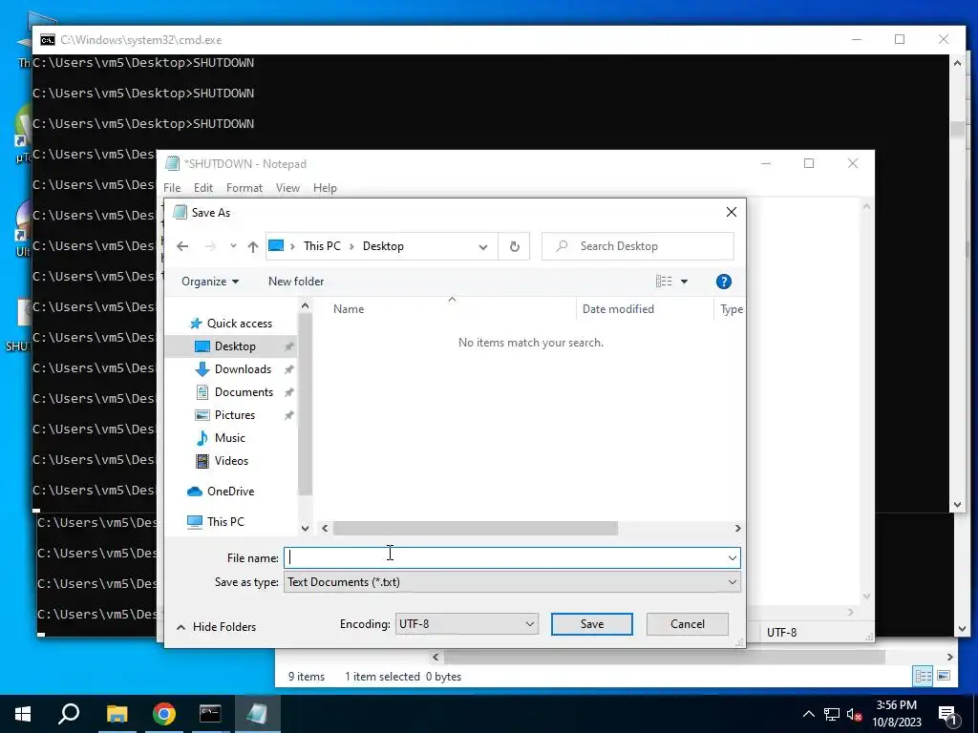Click the Cancel button

pos(688,624)
